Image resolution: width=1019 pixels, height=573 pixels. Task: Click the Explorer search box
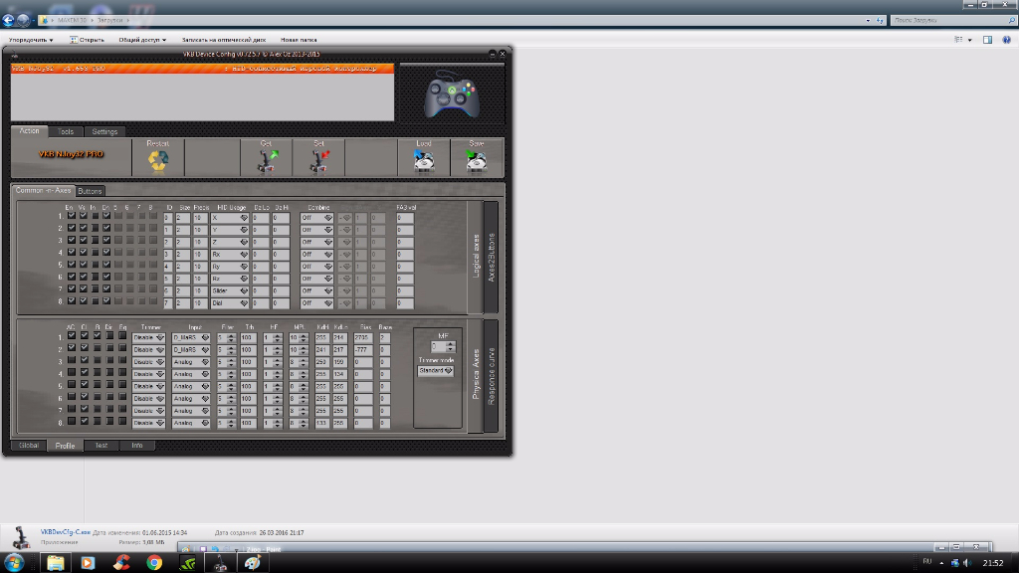(953, 20)
